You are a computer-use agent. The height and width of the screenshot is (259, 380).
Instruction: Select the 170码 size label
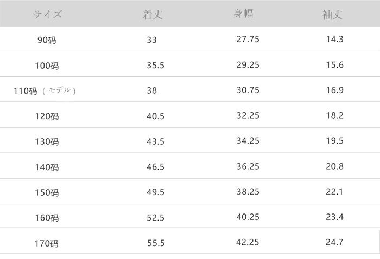pos(46,243)
